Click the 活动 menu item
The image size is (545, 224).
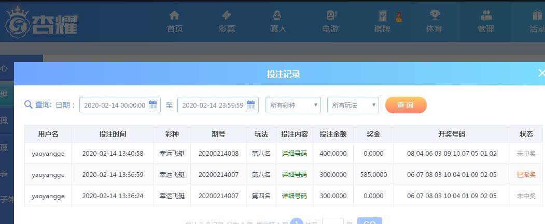537,22
